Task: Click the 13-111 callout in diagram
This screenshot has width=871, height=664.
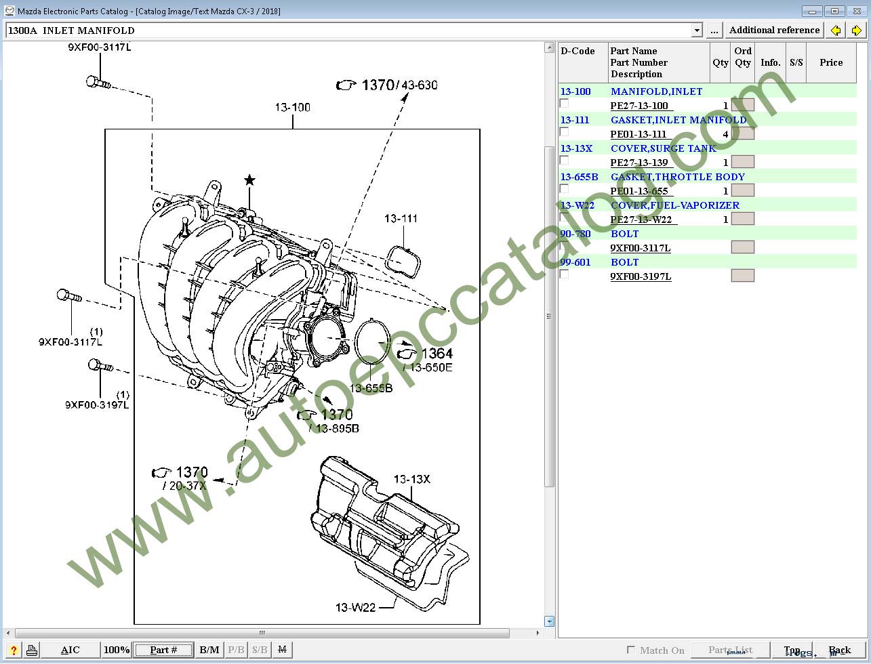Action: 401,218
